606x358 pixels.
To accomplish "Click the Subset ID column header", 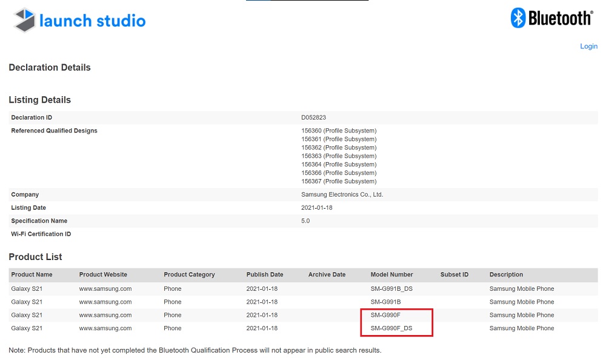I will pos(454,275).
